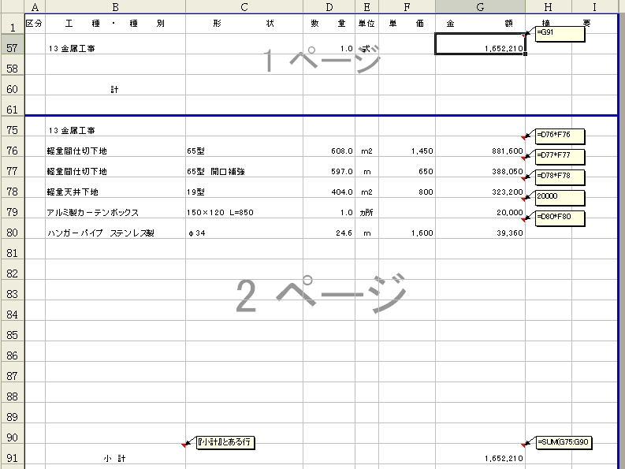Select the unit price cell 1,600
The image size is (625, 469).
[407, 233]
